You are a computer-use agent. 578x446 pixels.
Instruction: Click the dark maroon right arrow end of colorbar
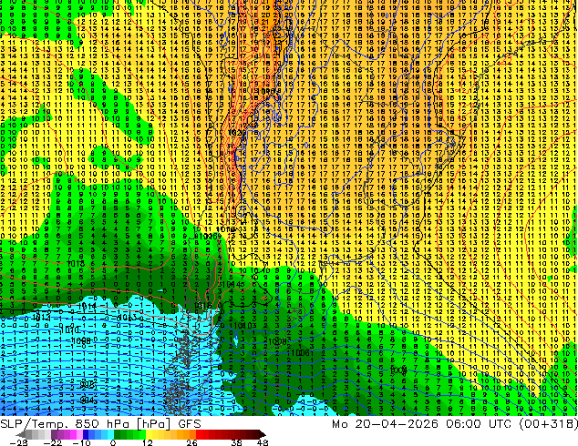[x=262, y=434]
